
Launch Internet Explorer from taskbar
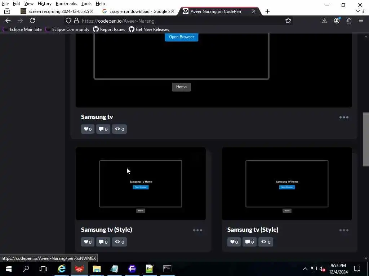point(61,269)
